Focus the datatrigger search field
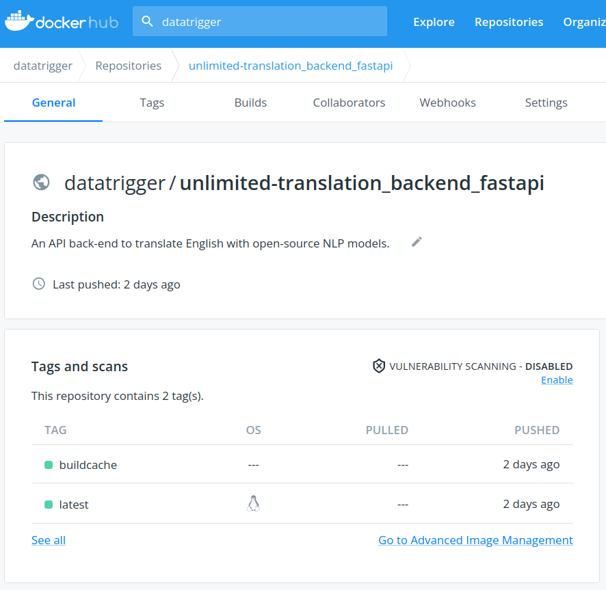606x590 pixels. (x=260, y=21)
